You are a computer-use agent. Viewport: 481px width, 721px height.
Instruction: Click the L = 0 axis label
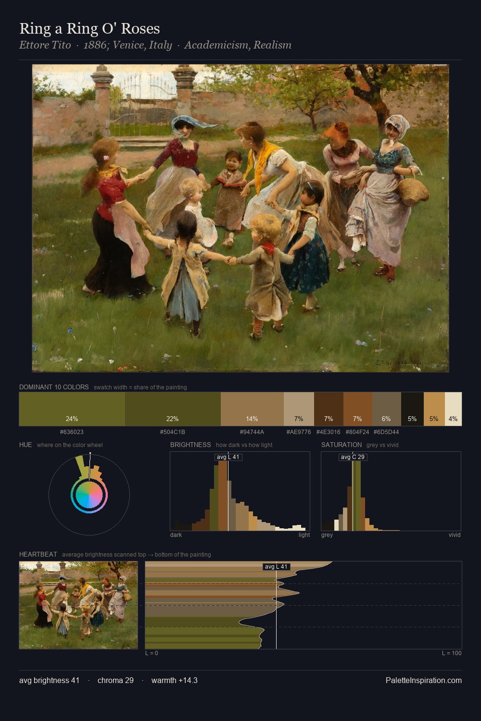pos(152,653)
